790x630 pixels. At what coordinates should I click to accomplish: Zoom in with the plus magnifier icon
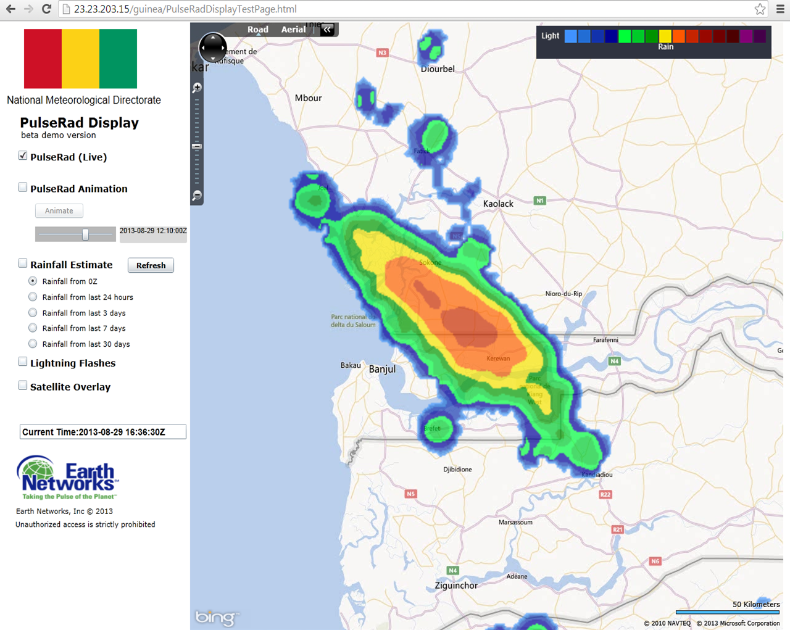click(197, 88)
